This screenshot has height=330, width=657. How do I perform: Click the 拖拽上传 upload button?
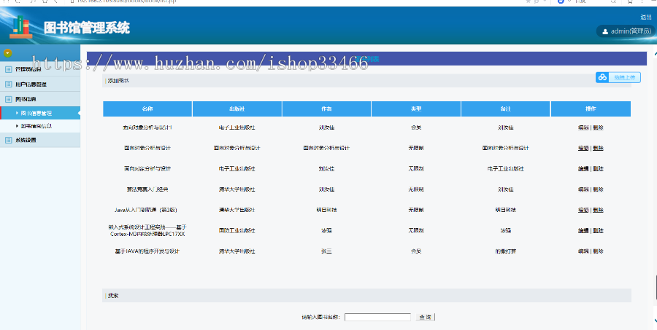point(618,77)
